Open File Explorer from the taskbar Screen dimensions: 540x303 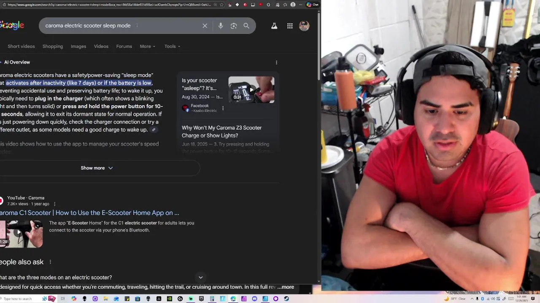coord(105,299)
